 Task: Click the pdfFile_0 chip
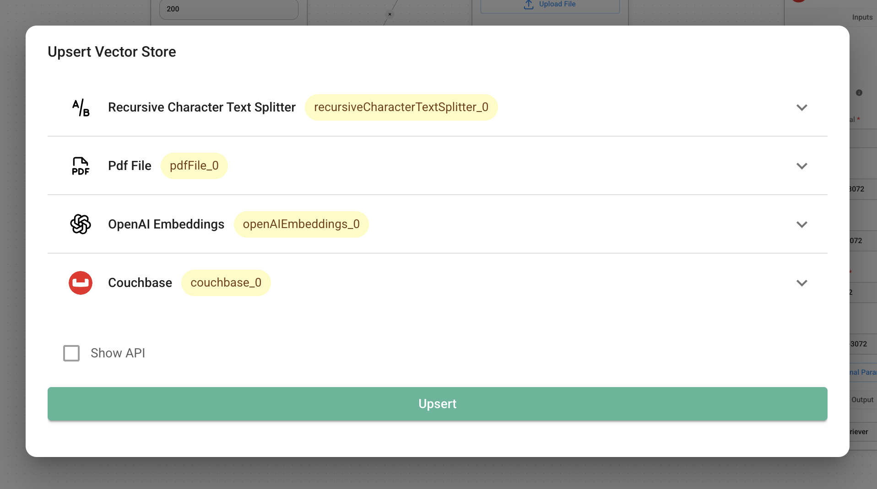pos(194,166)
